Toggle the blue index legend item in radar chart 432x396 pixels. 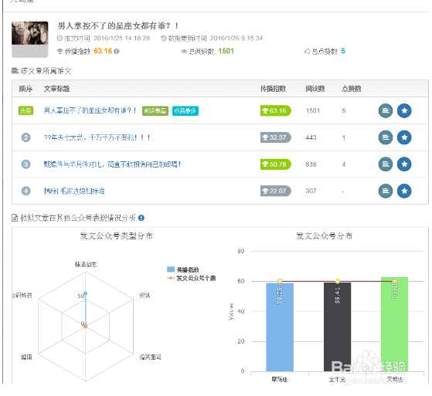click(183, 269)
